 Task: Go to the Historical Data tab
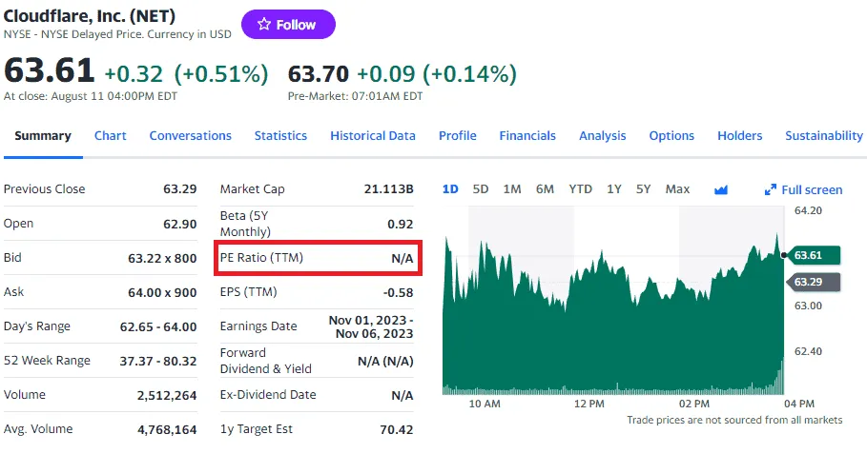coord(373,135)
